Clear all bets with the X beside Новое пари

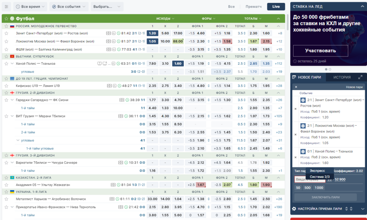(x=296, y=87)
